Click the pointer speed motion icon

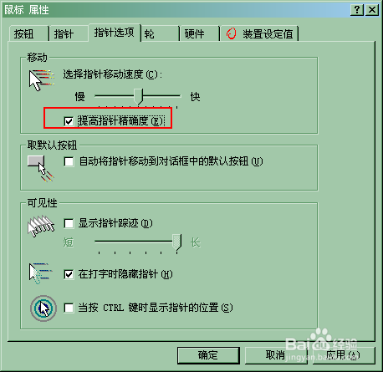[x=42, y=79]
